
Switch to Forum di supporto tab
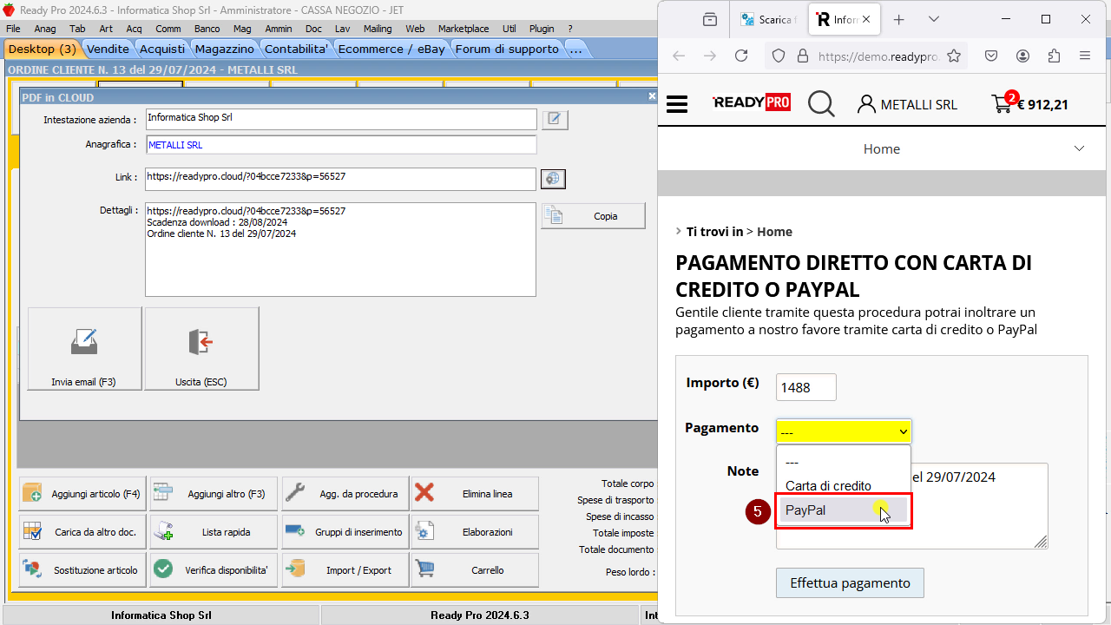[x=507, y=49]
